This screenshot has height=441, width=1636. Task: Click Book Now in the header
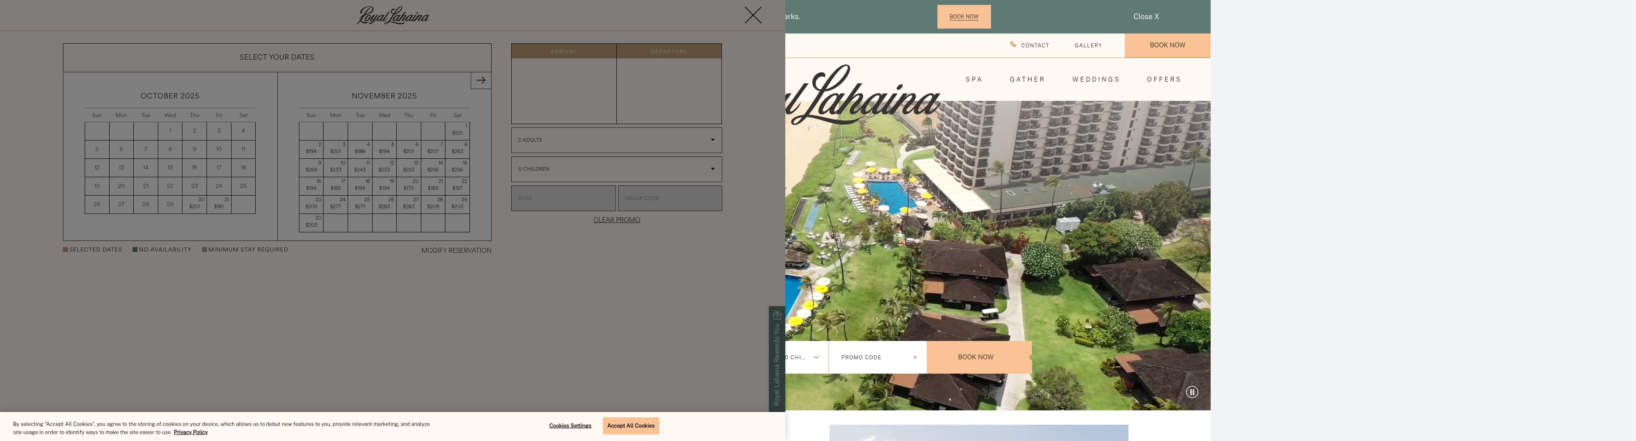[1167, 45]
